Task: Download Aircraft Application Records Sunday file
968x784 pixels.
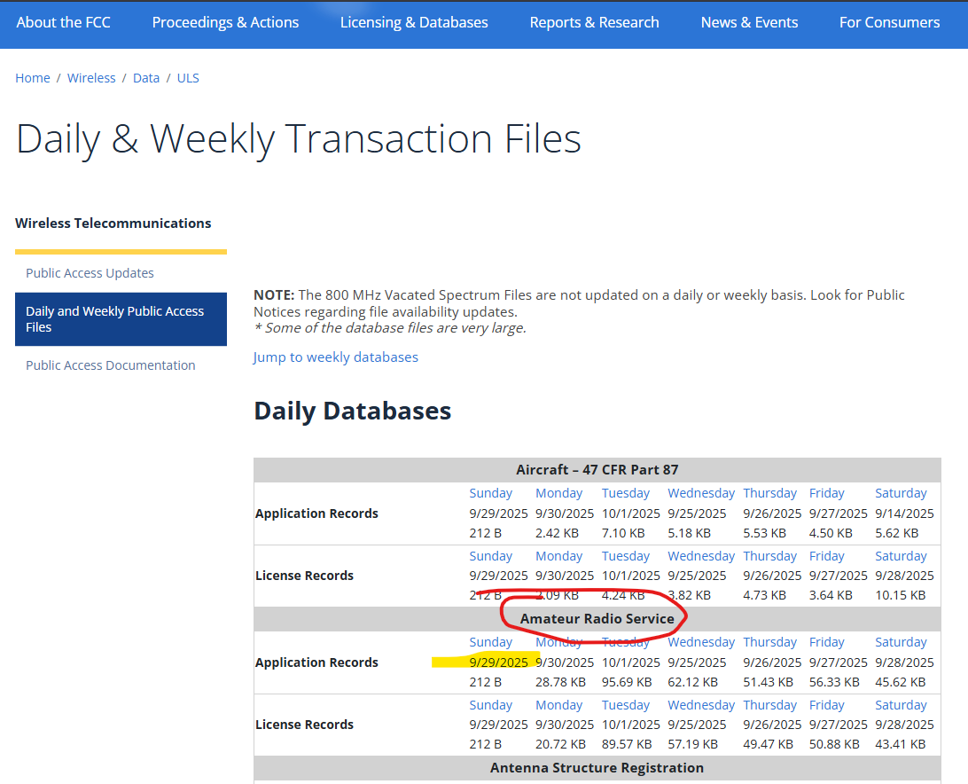Action: (x=491, y=493)
